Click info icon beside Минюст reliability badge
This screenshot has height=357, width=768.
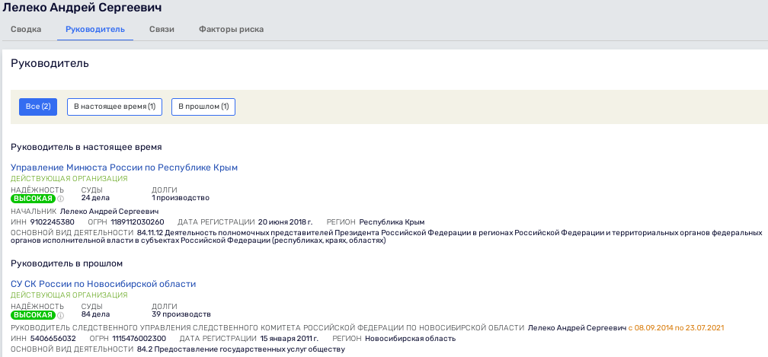click(x=61, y=199)
